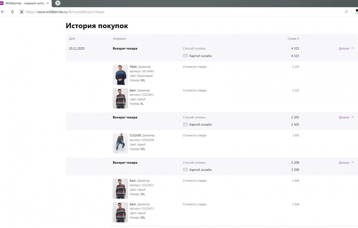Click Возврат товара in the 4 325 row
This screenshot has width=358, height=228.
(x=125, y=48)
